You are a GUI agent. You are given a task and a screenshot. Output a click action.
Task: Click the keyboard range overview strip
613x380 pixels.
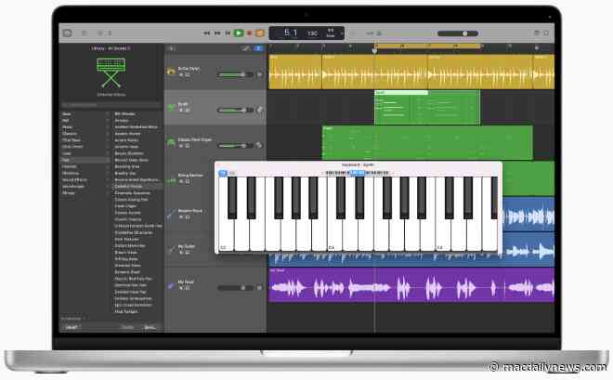(358, 173)
